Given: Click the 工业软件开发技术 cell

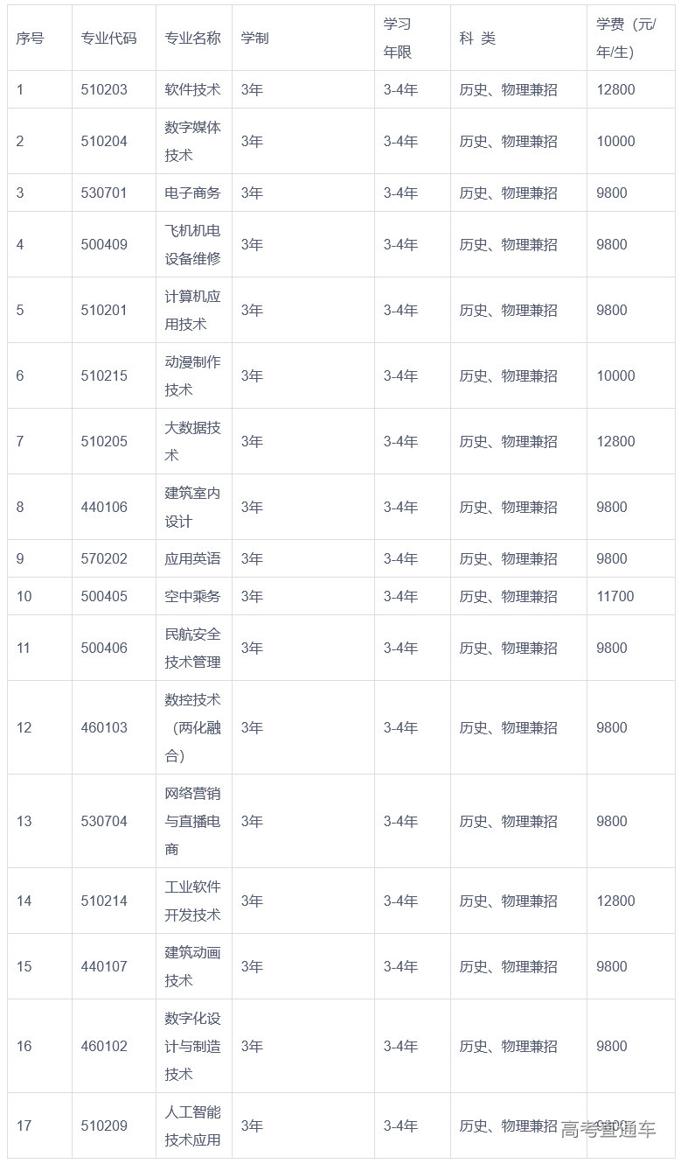Looking at the screenshot, I should point(192,901).
